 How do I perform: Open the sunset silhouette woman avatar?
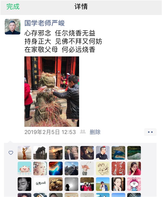pyautogui.click(x=56, y=153)
